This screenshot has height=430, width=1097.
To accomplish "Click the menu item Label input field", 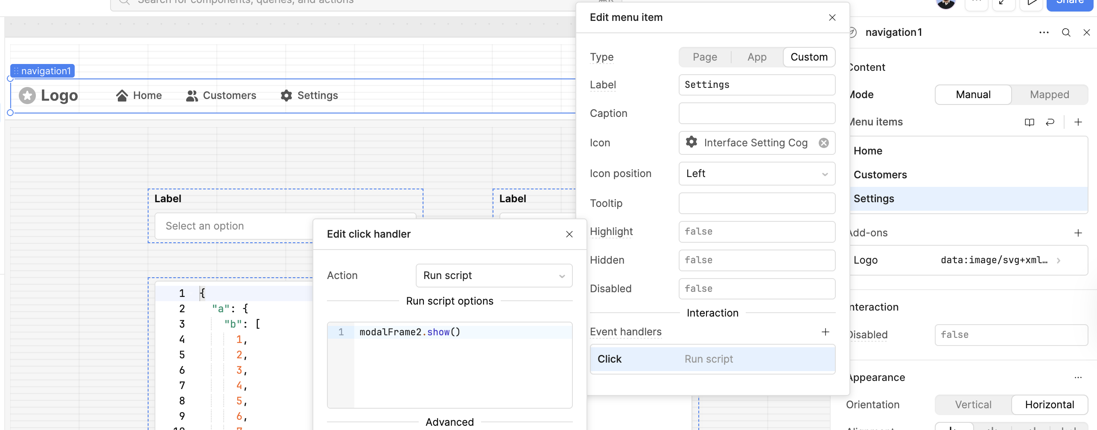I will [x=756, y=85].
